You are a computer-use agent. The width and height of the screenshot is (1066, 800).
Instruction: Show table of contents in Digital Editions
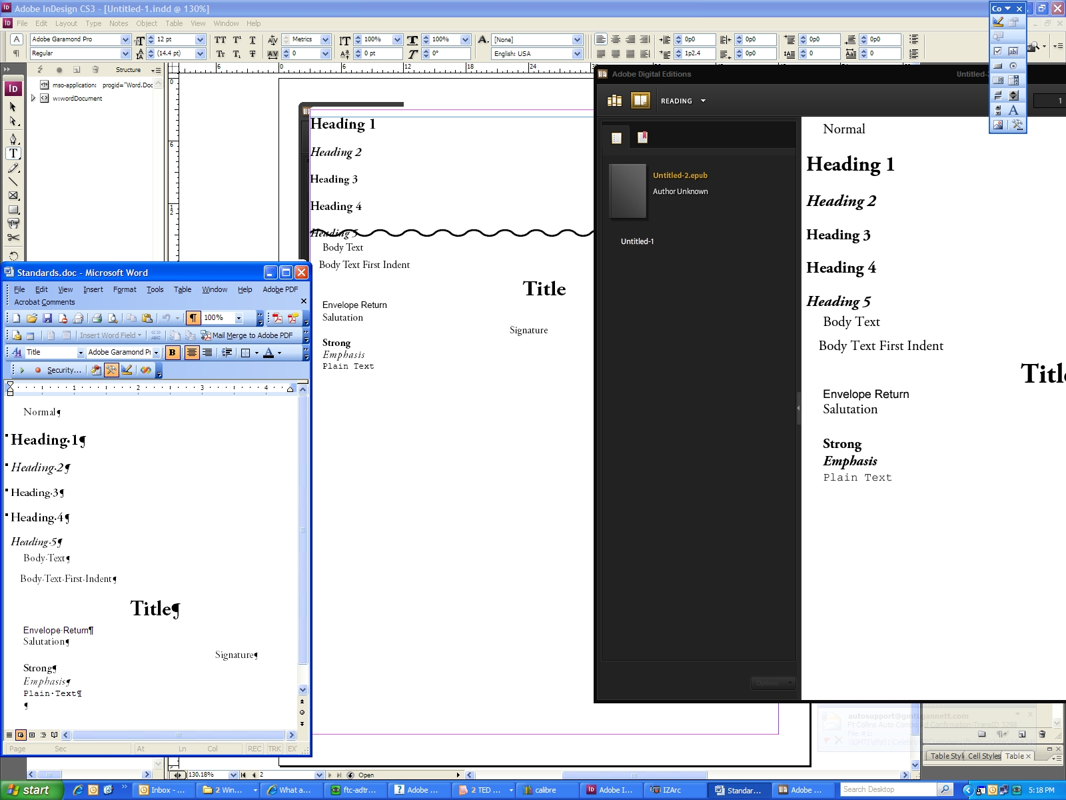tap(616, 138)
